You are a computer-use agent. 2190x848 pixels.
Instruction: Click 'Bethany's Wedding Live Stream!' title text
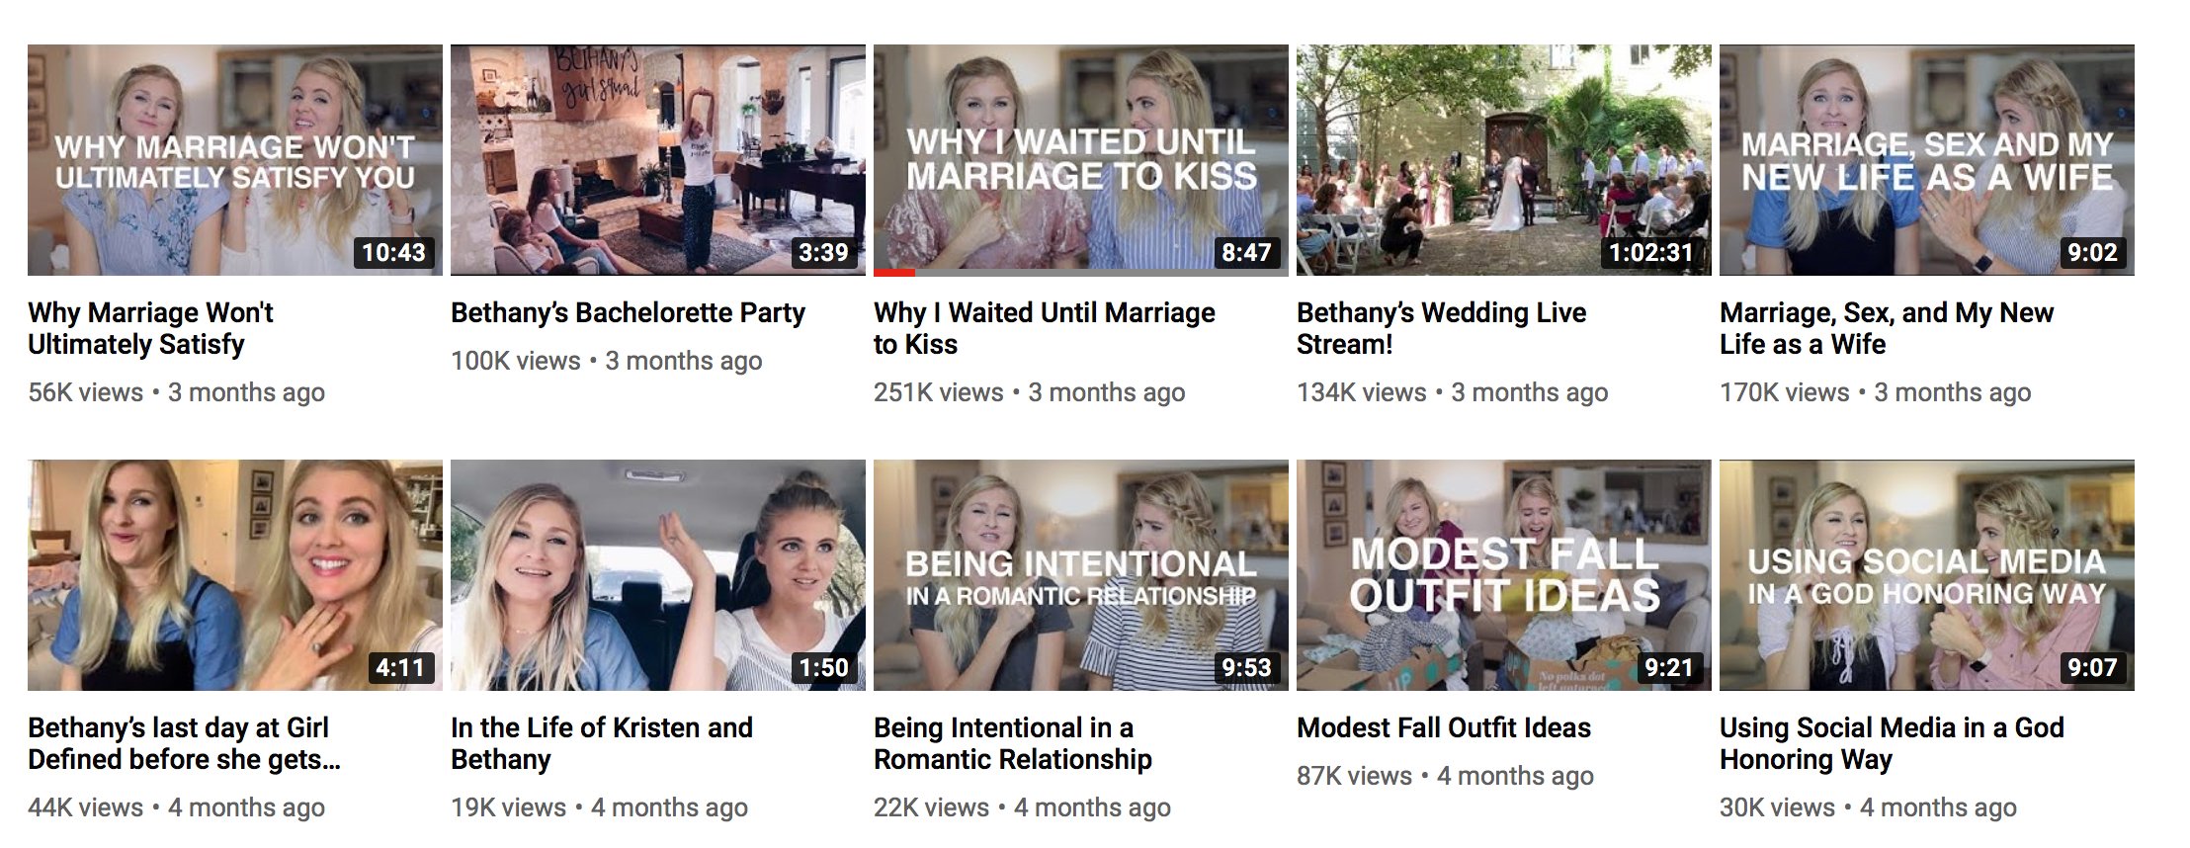click(x=1441, y=328)
